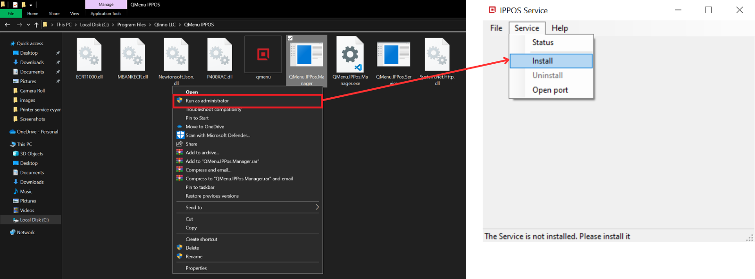Click the System.Net.Http.dll file icon

pyautogui.click(x=437, y=55)
